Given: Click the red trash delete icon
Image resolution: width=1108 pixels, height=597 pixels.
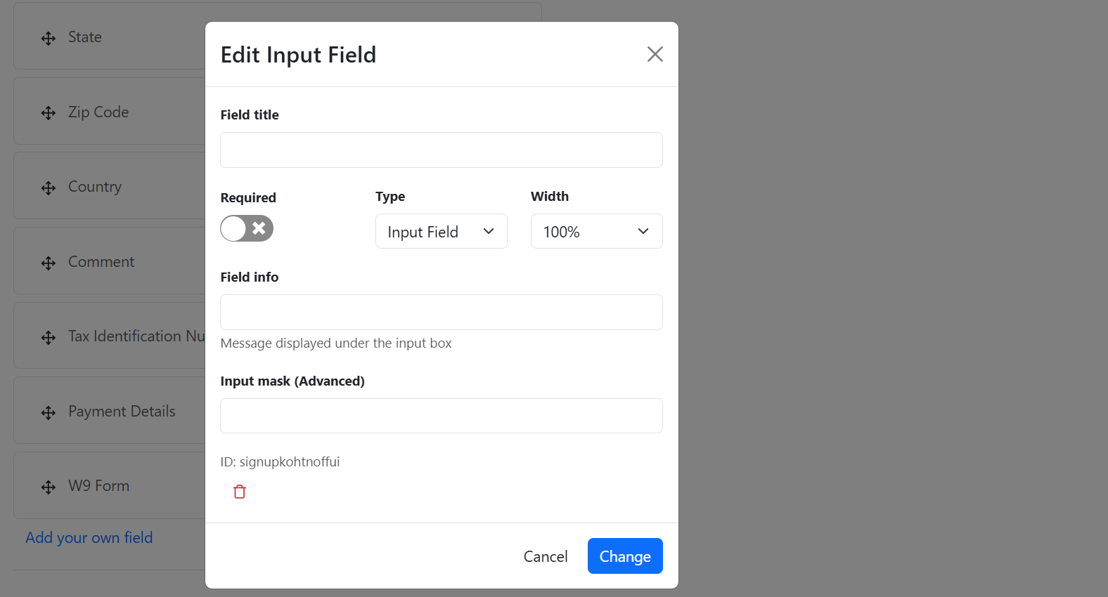Looking at the screenshot, I should click(240, 492).
